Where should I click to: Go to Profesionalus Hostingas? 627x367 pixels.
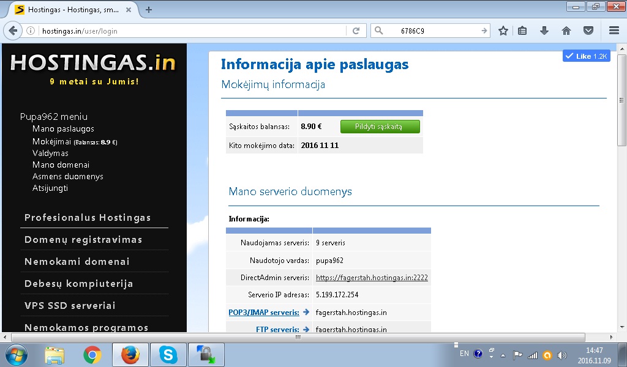[x=88, y=217]
